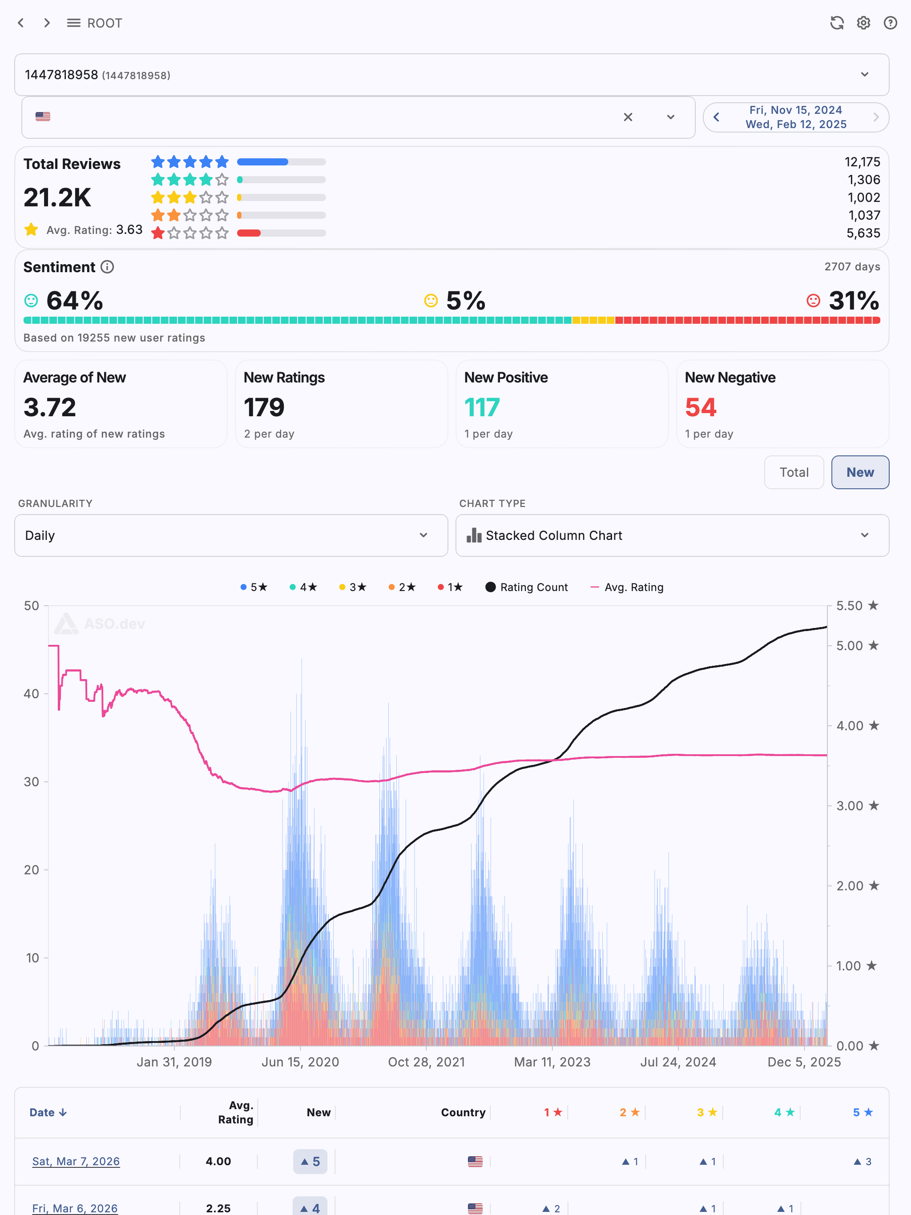Click the refresh data icon

pos(836,23)
